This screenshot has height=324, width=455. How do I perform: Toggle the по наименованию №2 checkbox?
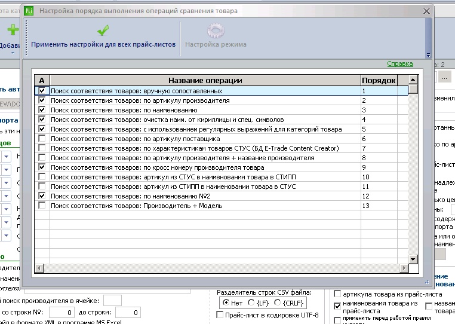(x=42, y=196)
